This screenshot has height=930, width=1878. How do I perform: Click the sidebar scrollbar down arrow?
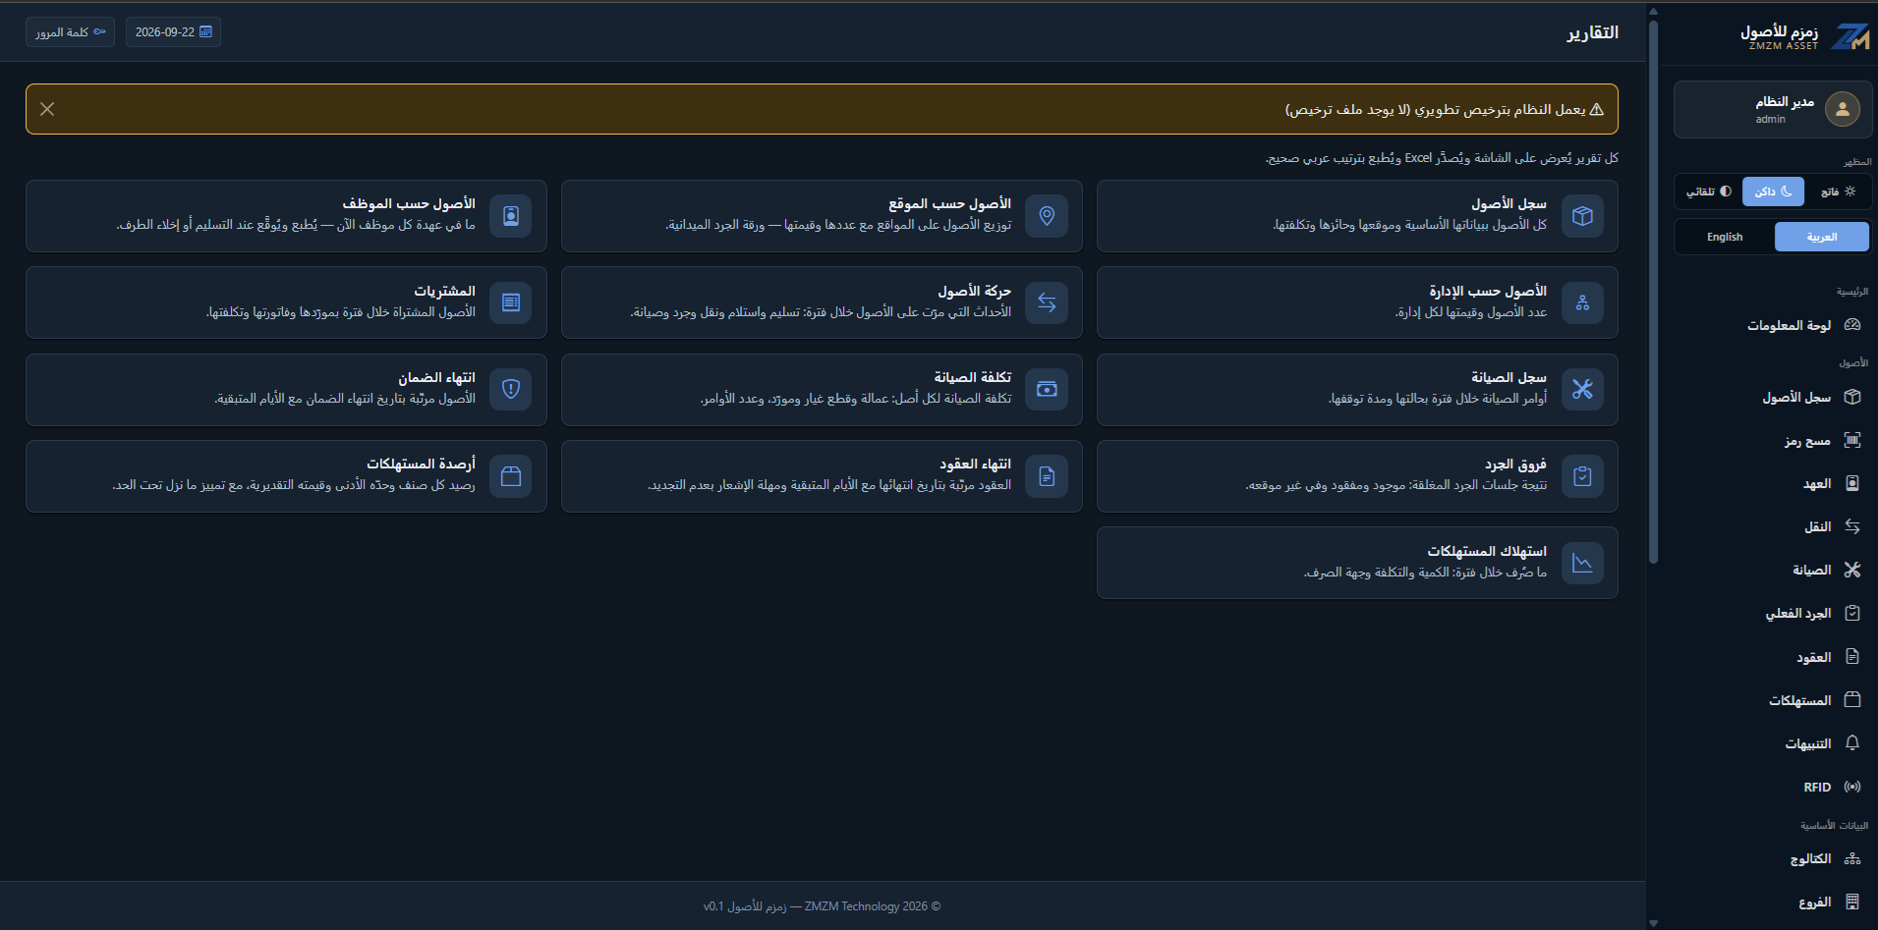(x=1653, y=923)
